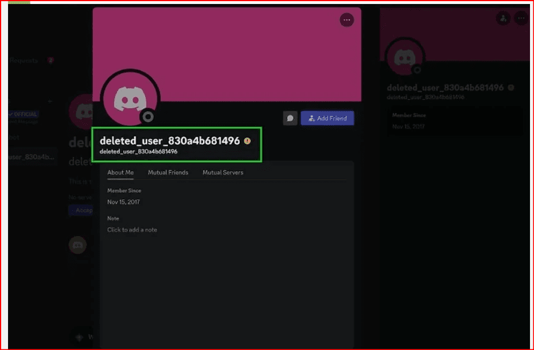Click the 'Click to add a note' field

(132, 230)
